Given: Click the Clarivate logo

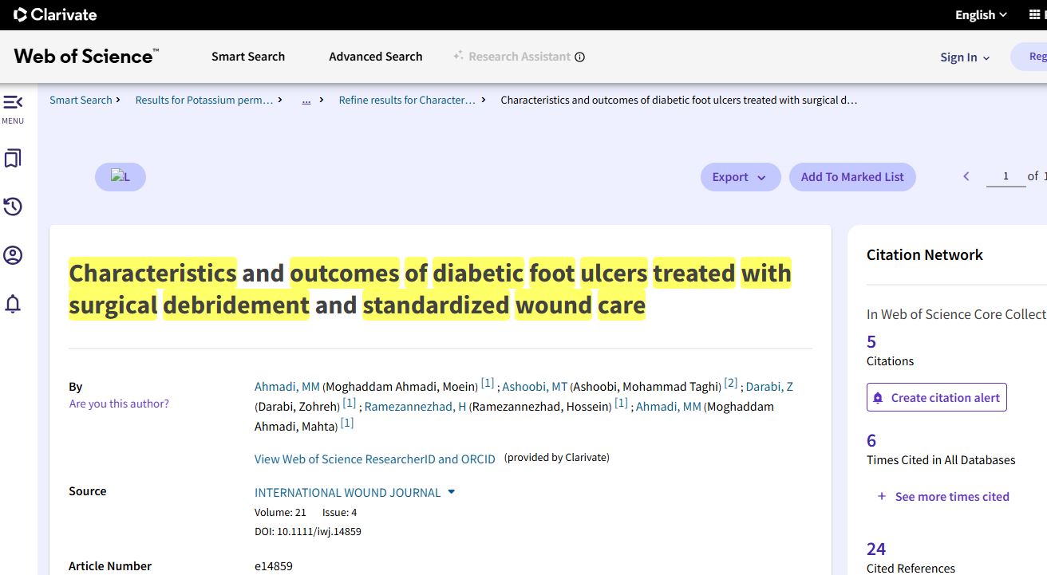Looking at the screenshot, I should pyautogui.click(x=55, y=14).
